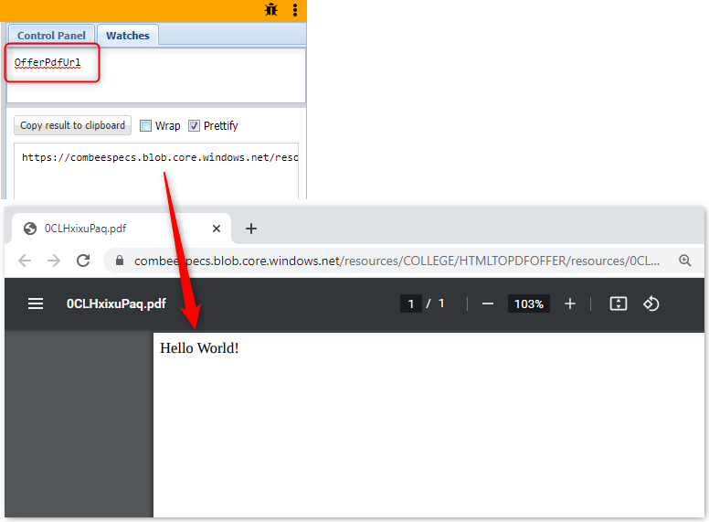Click the zoom magnifier in address bar
This screenshot has height=522, width=709.
tap(685, 261)
